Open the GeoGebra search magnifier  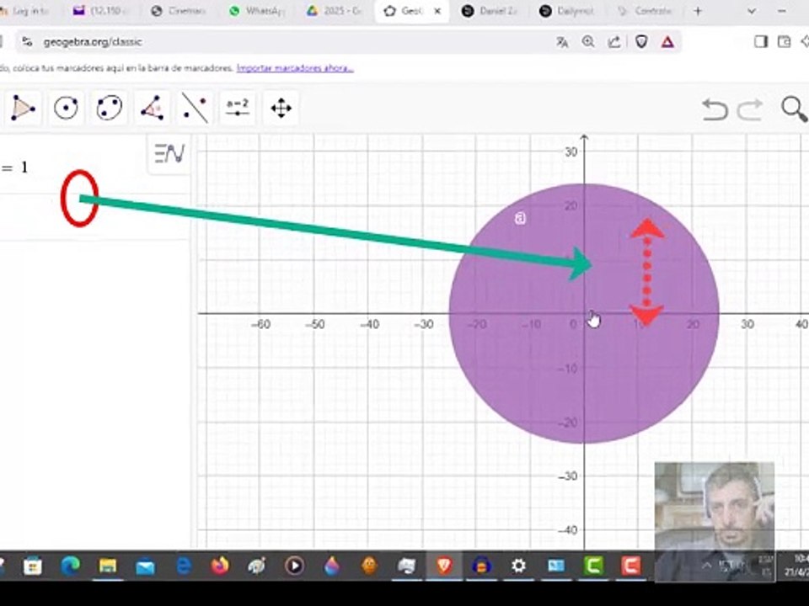click(x=794, y=109)
